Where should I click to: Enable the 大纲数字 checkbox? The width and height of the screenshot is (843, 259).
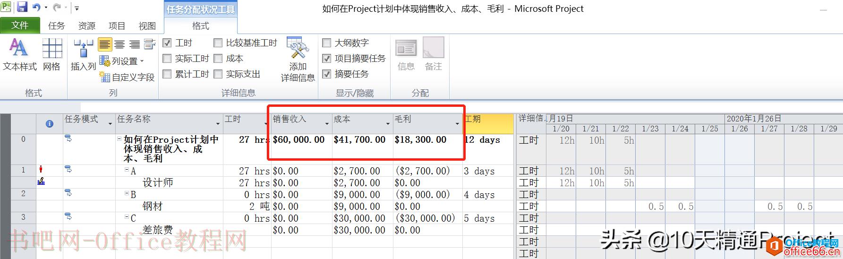point(326,43)
